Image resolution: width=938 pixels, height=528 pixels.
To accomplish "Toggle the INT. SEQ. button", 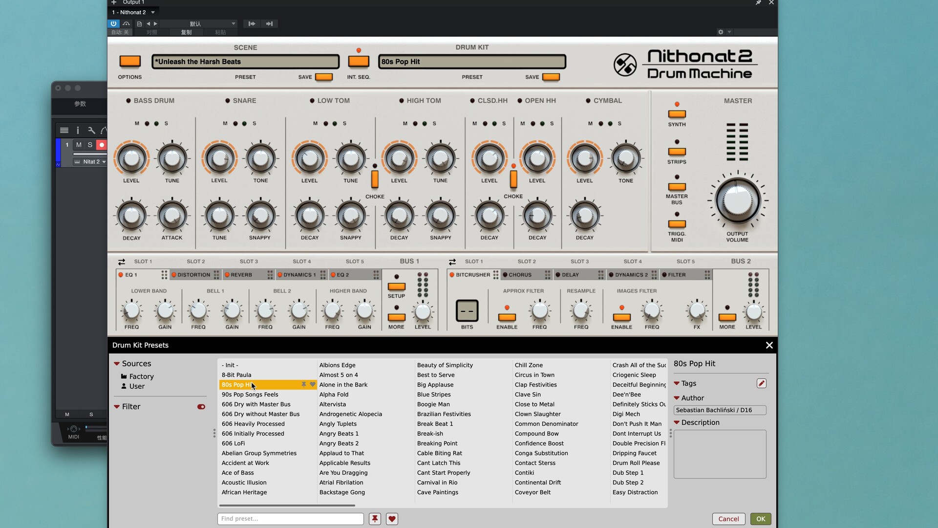I will (x=359, y=61).
